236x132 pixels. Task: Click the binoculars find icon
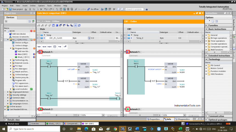[x=146, y=9]
